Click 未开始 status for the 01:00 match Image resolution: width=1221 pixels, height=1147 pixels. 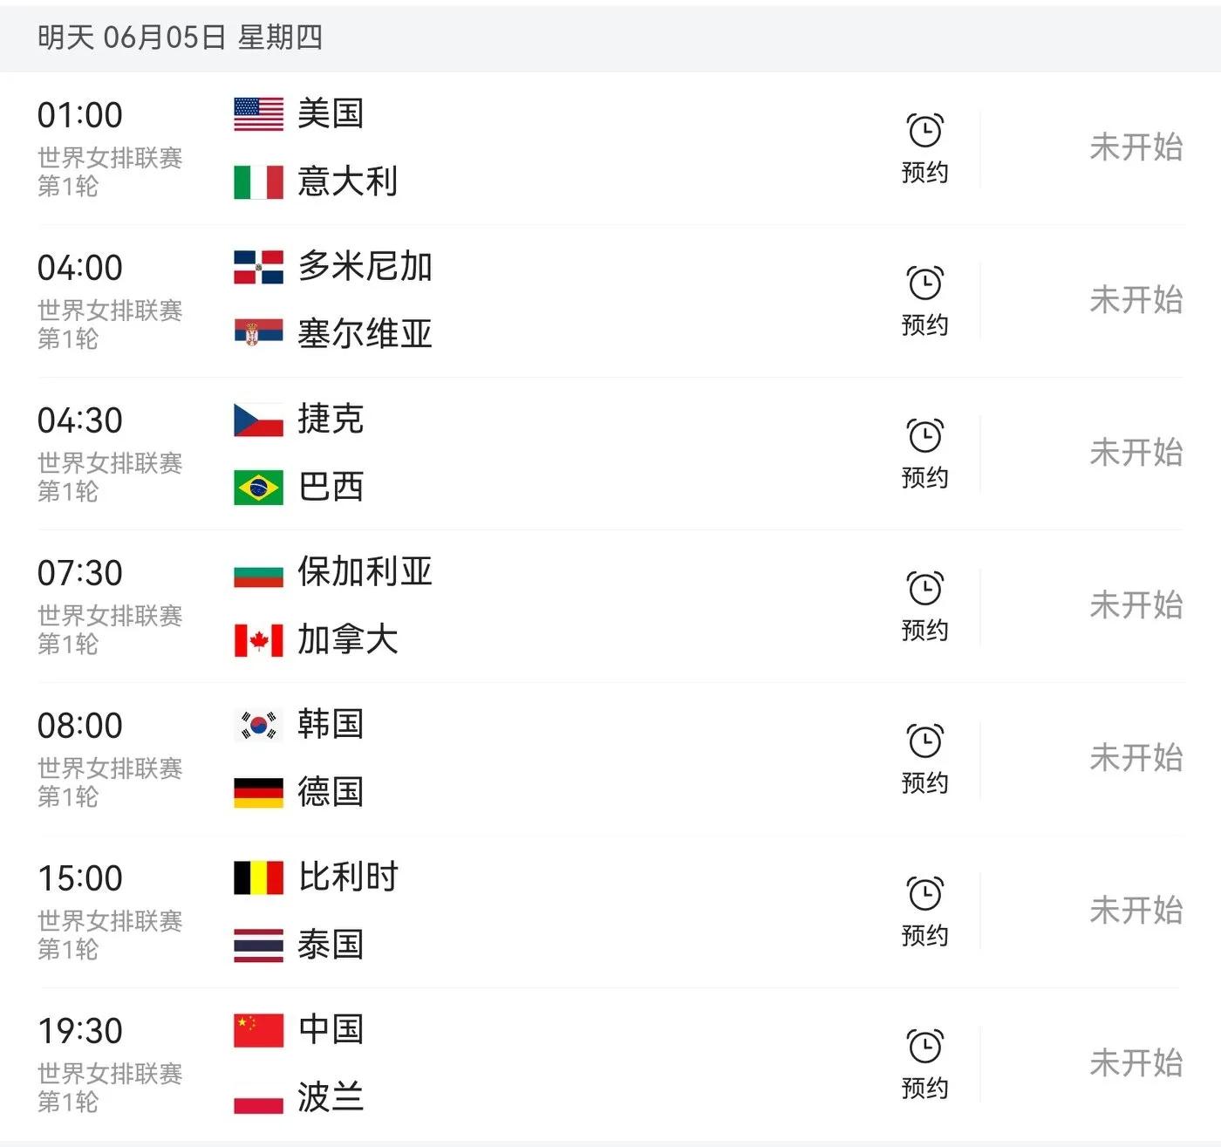tap(1136, 147)
